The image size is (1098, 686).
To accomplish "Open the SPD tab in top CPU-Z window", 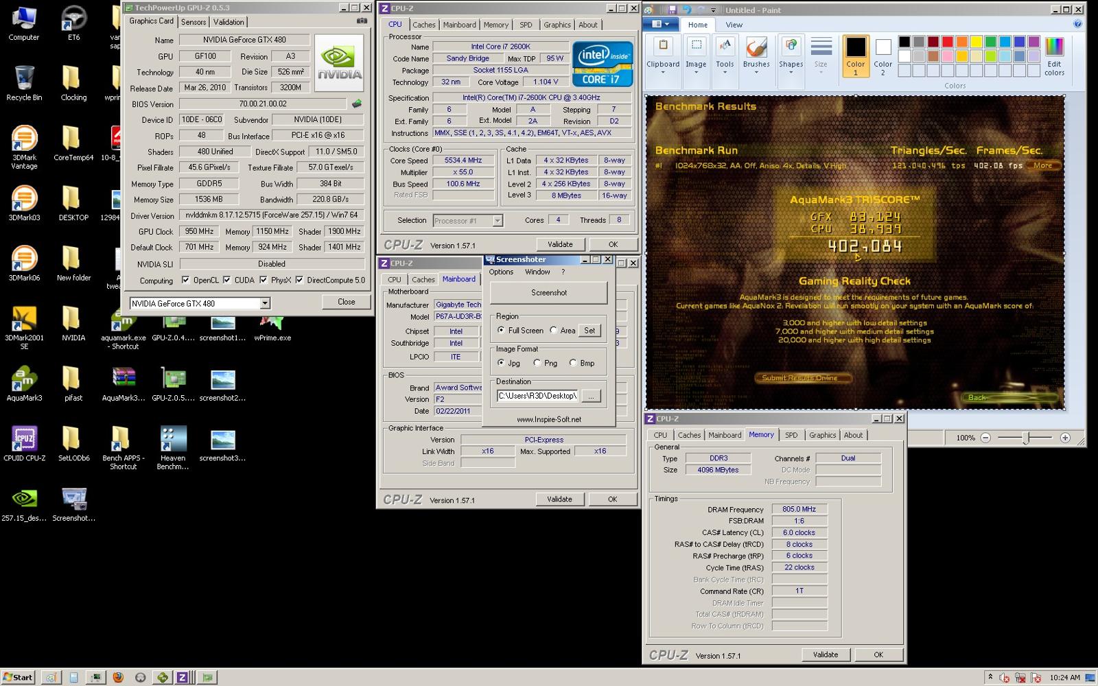I will tap(526, 25).
